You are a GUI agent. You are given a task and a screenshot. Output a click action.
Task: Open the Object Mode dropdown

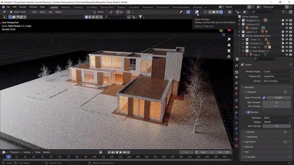[19, 12]
